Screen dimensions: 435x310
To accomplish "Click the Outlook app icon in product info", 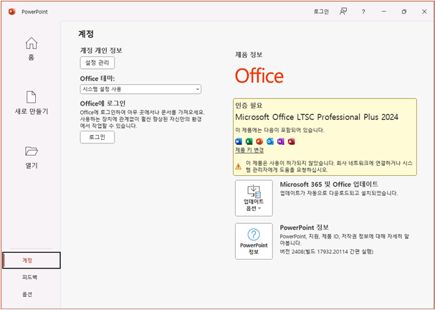I will coord(270,141).
